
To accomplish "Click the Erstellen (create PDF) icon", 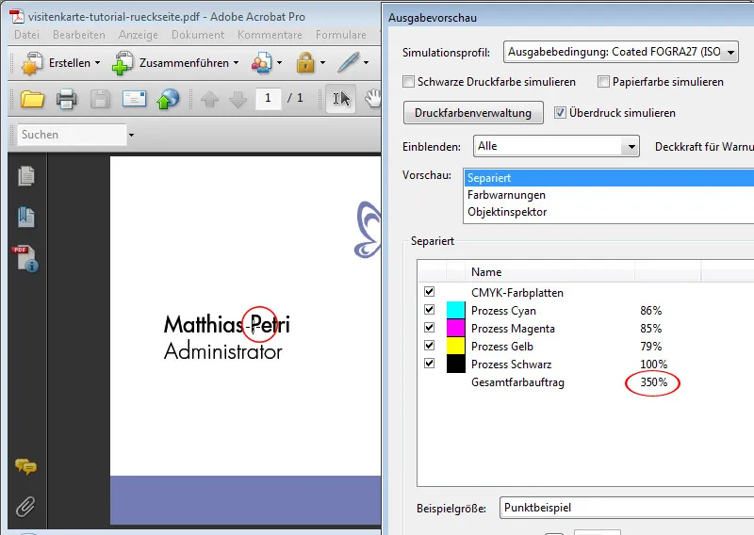I will click(32, 63).
